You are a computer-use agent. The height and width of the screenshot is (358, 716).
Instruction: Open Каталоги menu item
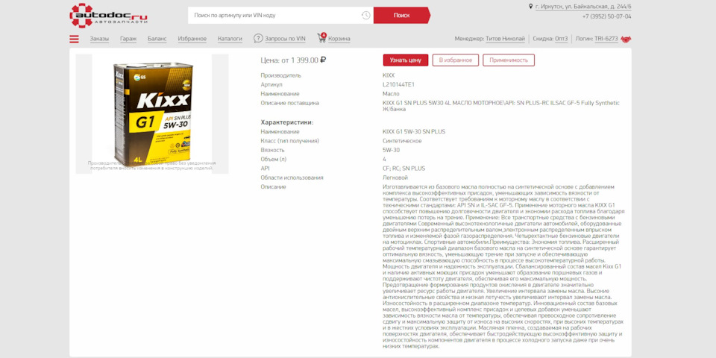(230, 39)
